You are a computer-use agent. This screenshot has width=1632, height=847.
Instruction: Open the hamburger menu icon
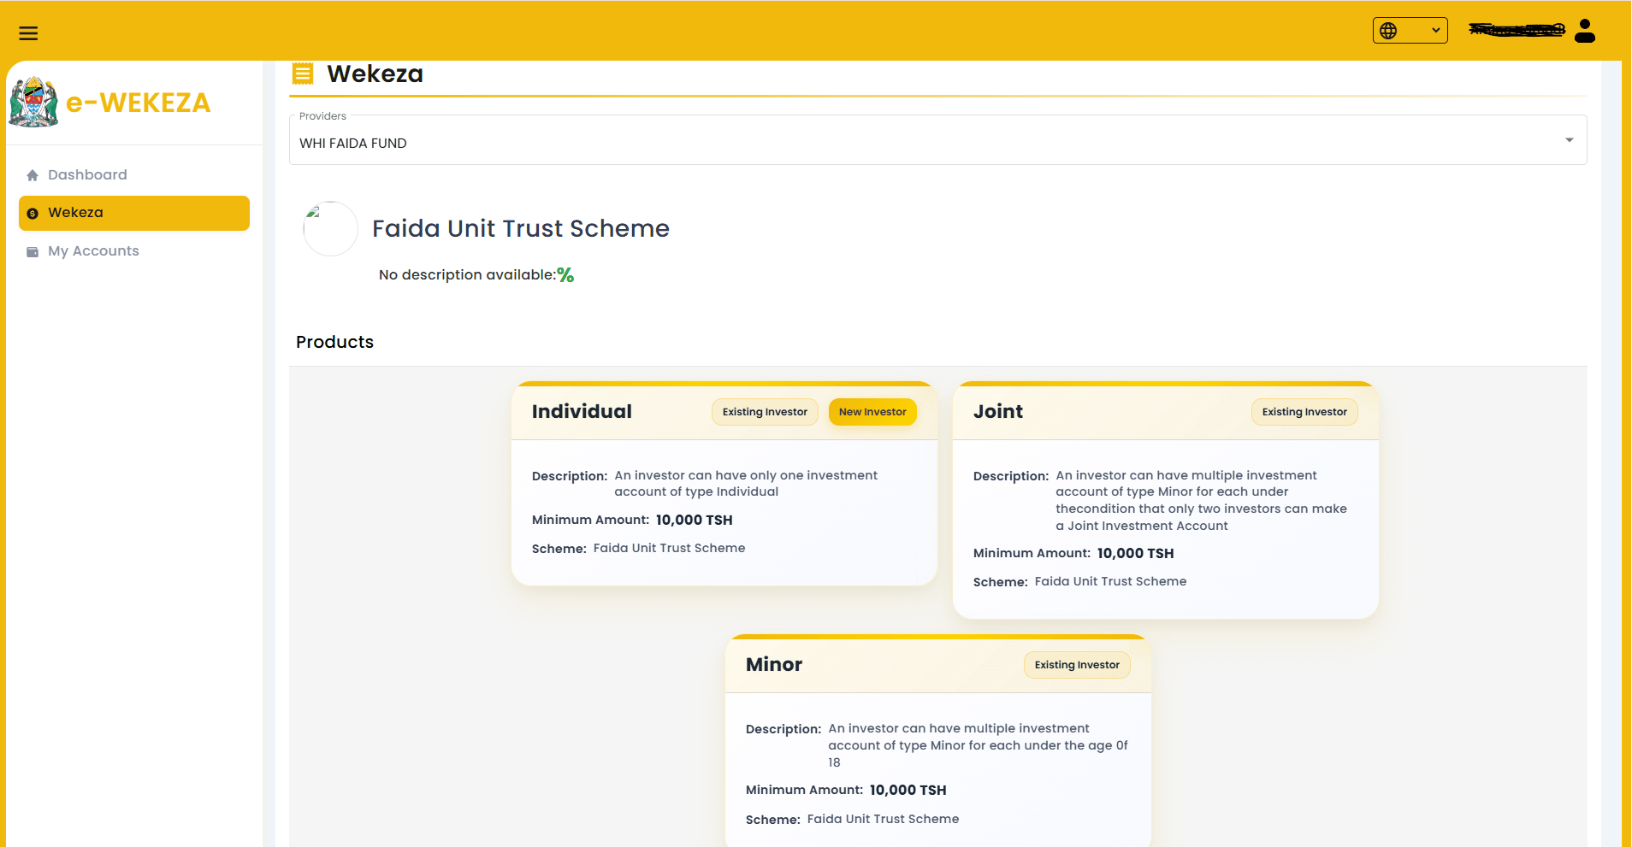coord(28,33)
